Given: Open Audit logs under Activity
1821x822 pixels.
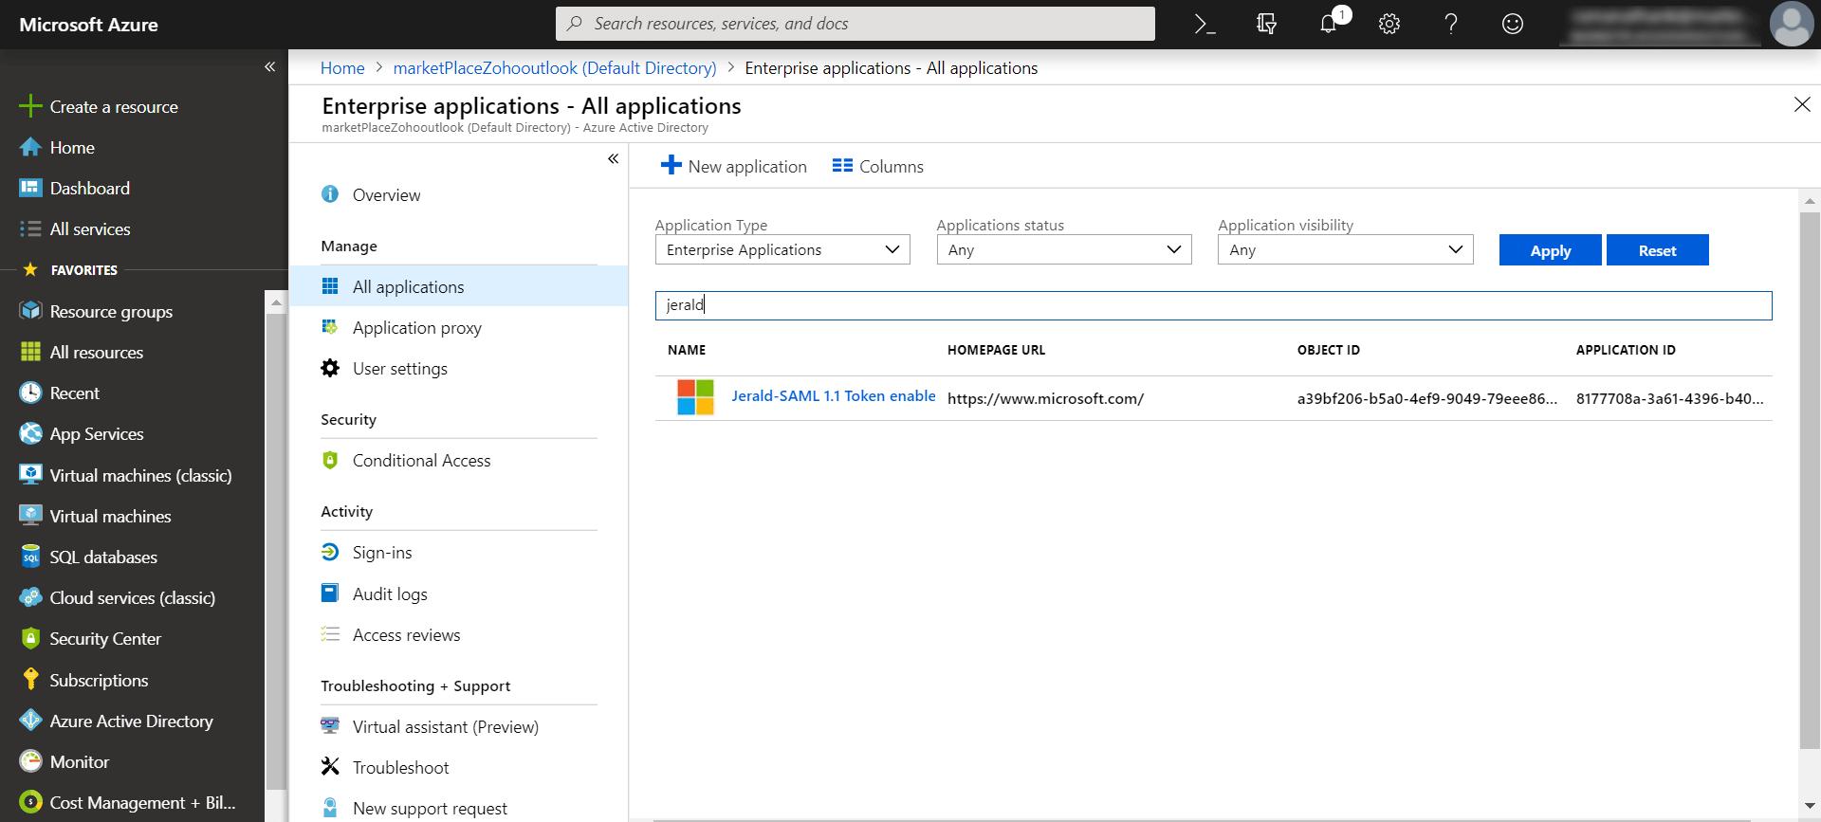Looking at the screenshot, I should [390, 594].
